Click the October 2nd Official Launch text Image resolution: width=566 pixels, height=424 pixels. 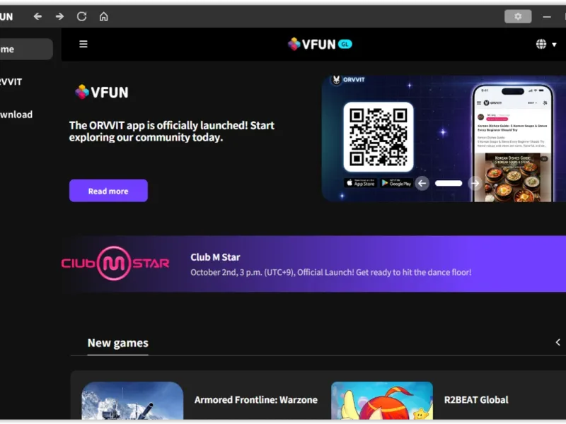point(330,272)
